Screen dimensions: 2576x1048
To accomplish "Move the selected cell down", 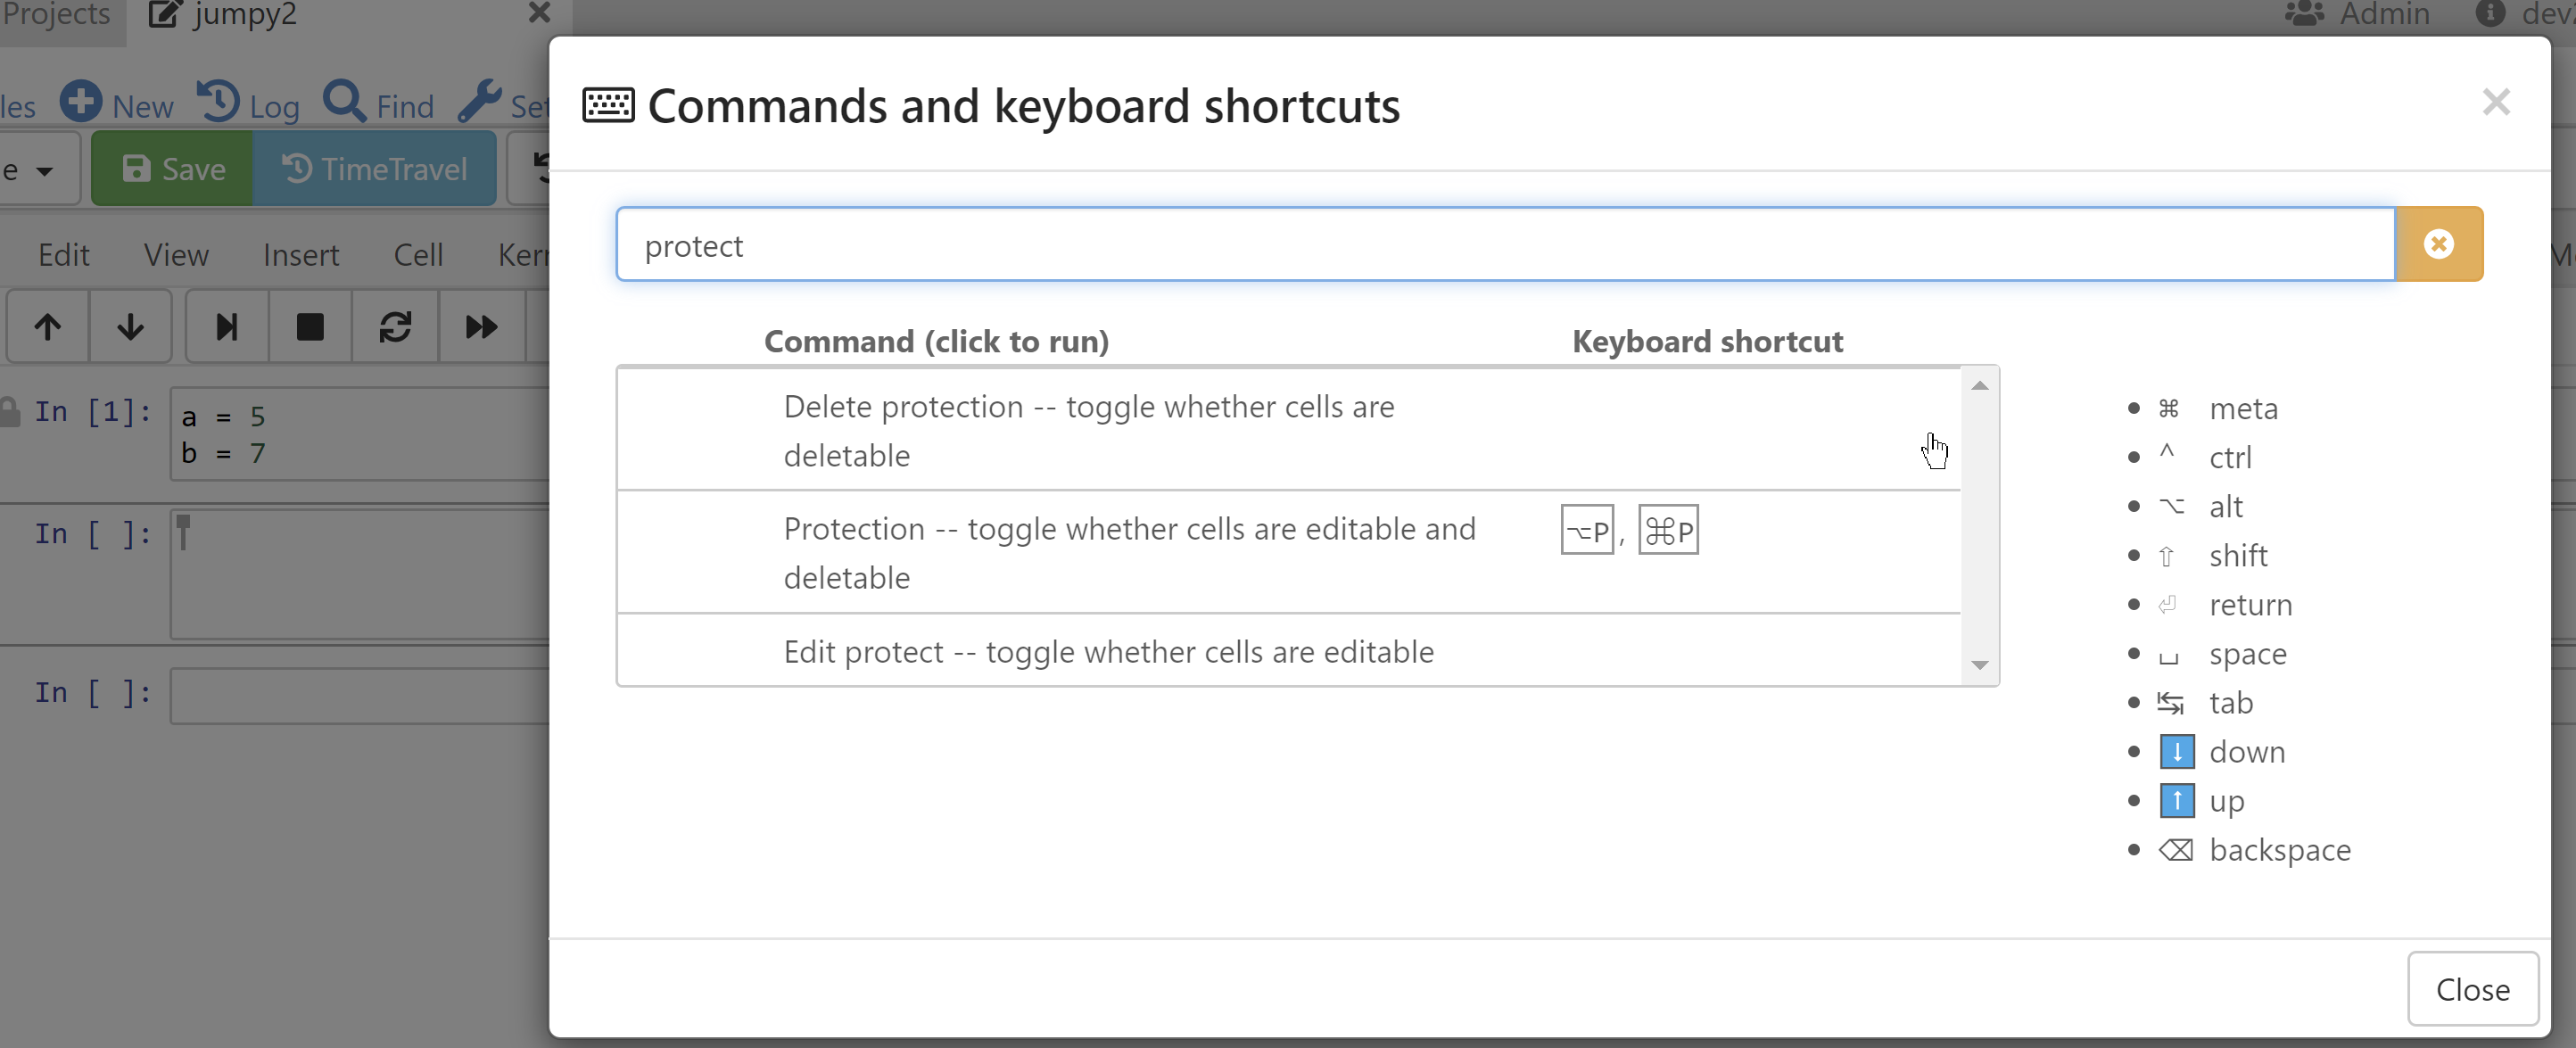I will pyautogui.click(x=130, y=326).
